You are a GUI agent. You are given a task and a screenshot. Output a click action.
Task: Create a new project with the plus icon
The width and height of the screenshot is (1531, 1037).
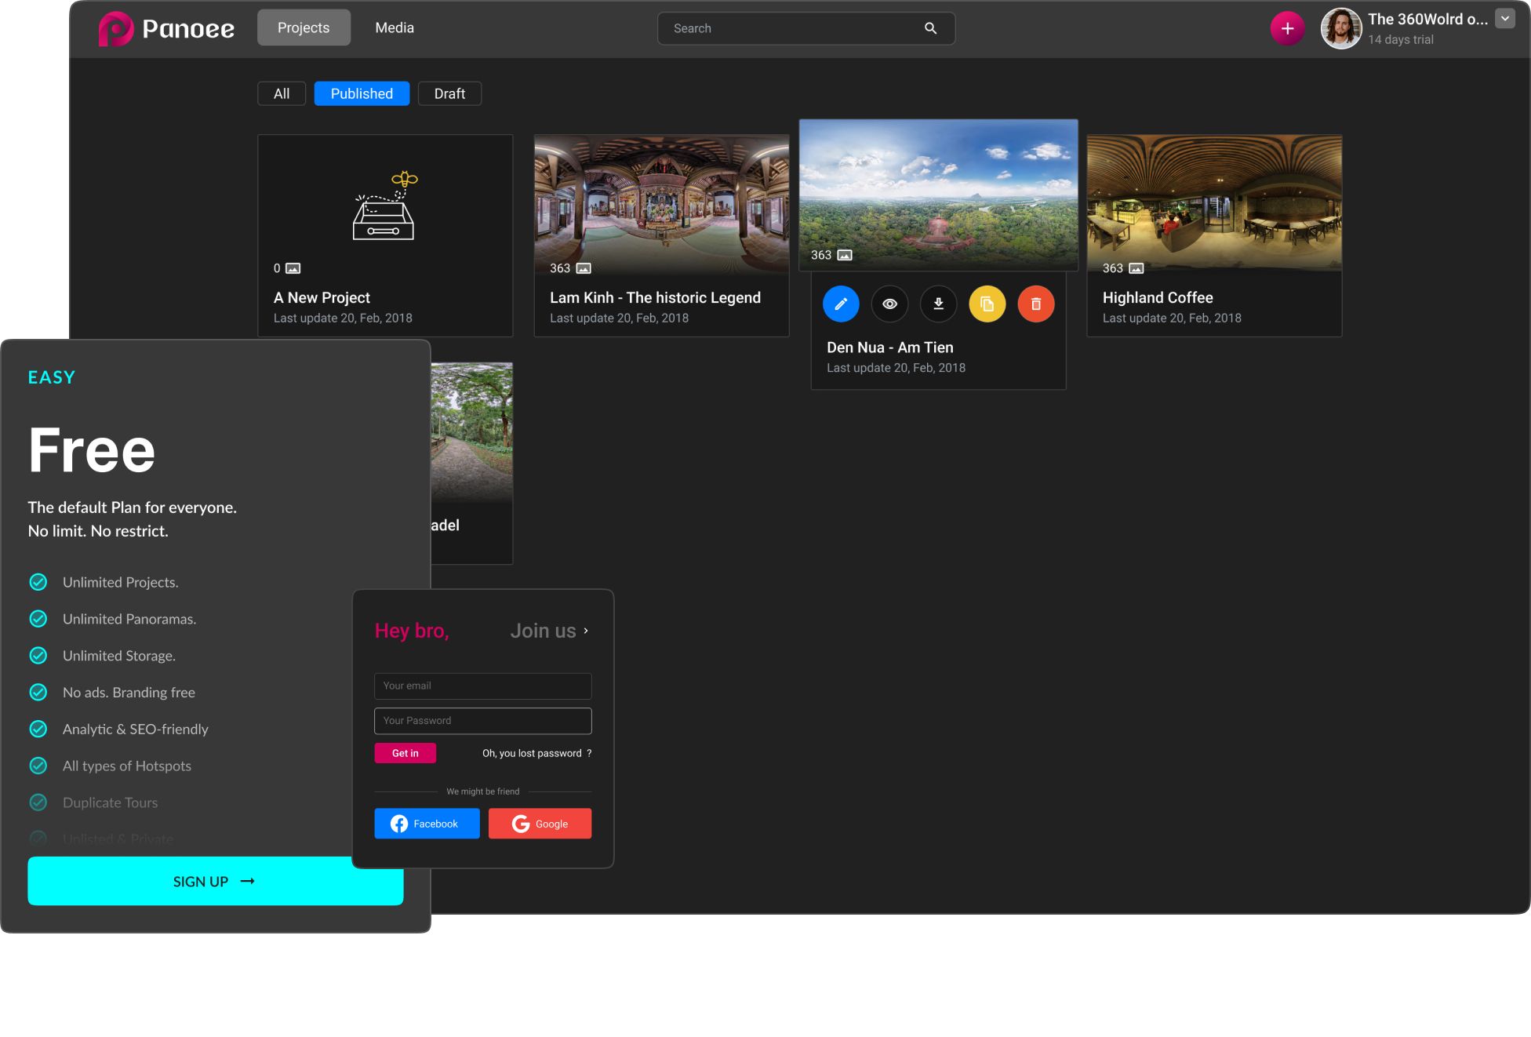[x=1287, y=27]
